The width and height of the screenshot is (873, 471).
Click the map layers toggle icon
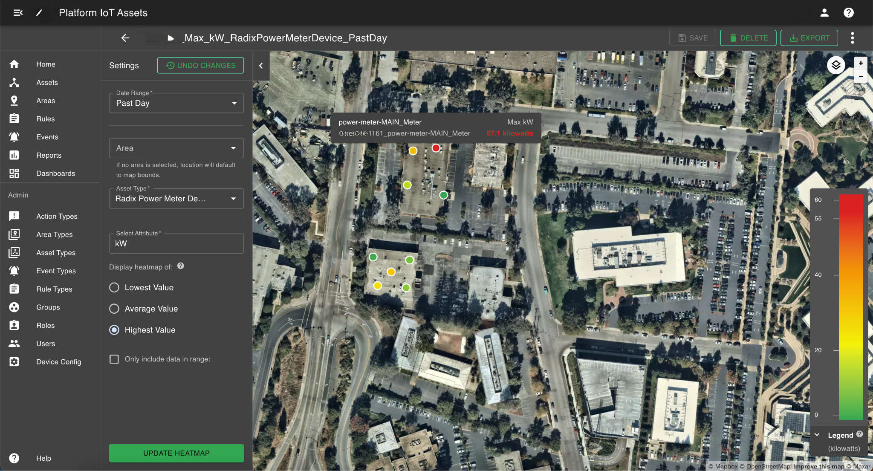[x=835, y=65]
